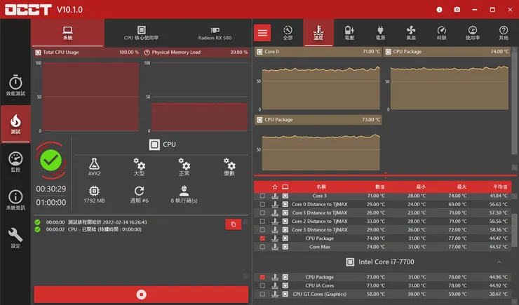Image resolution: width=519 pixels, height=305 pixels.
Task: Open the System Info section in sidebar
Action: (15, 200)
